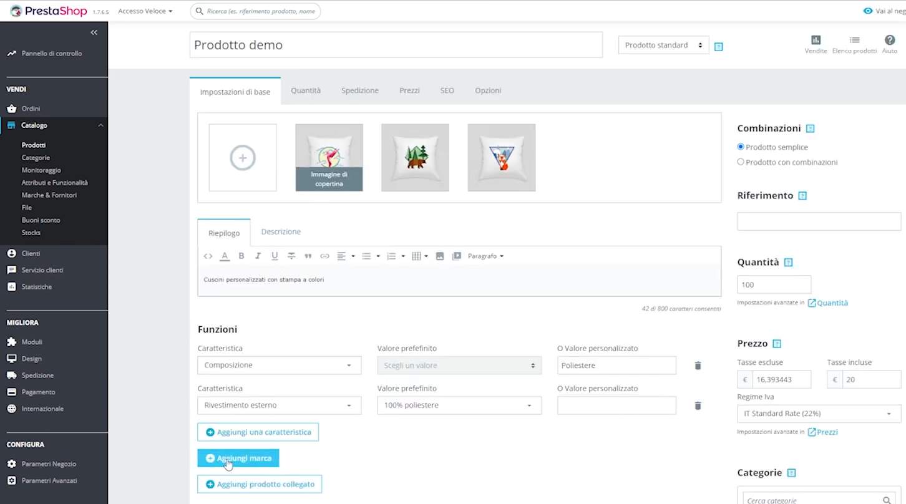This screenshot has width=906, height=504.
Task: Expand the Prodotto standard type selector
Action: pyautogui.click(x=663, y=45)
